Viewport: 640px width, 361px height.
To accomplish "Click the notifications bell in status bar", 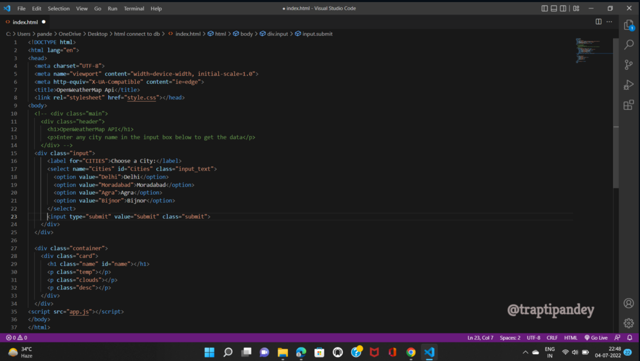I will pyautogui.click(x=630, y=337).
